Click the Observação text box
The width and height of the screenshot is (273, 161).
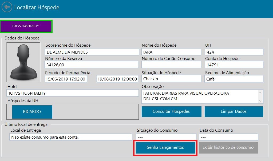coord(202,96)
